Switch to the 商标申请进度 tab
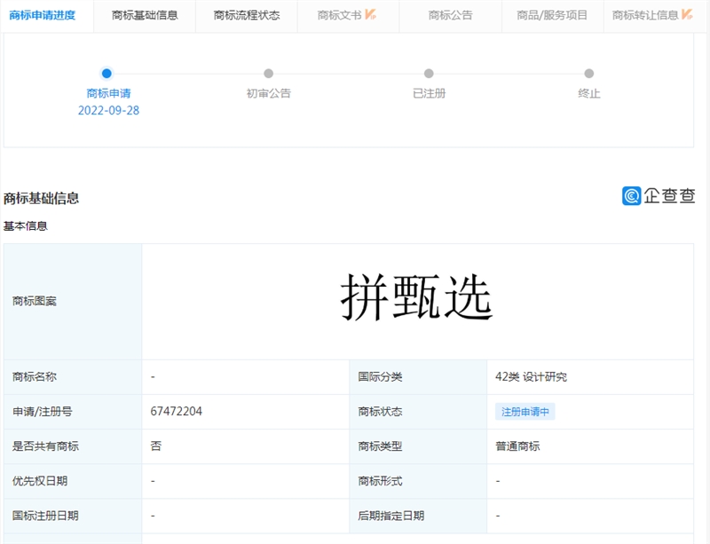This screenshot has width=710, height=544. point(43,15)
